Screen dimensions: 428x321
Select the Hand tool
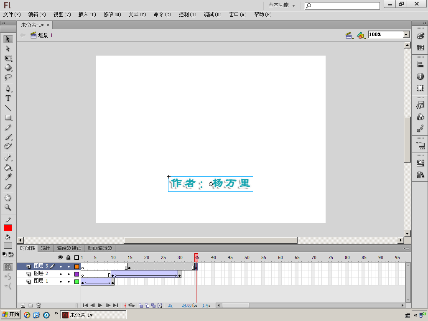[8, 198]
